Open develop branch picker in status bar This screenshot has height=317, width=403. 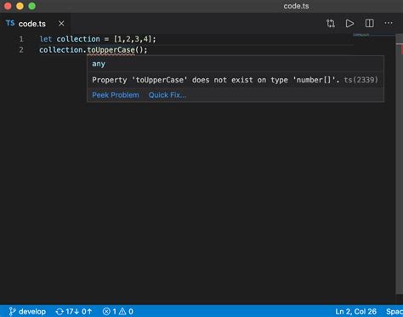pos(27,312)
